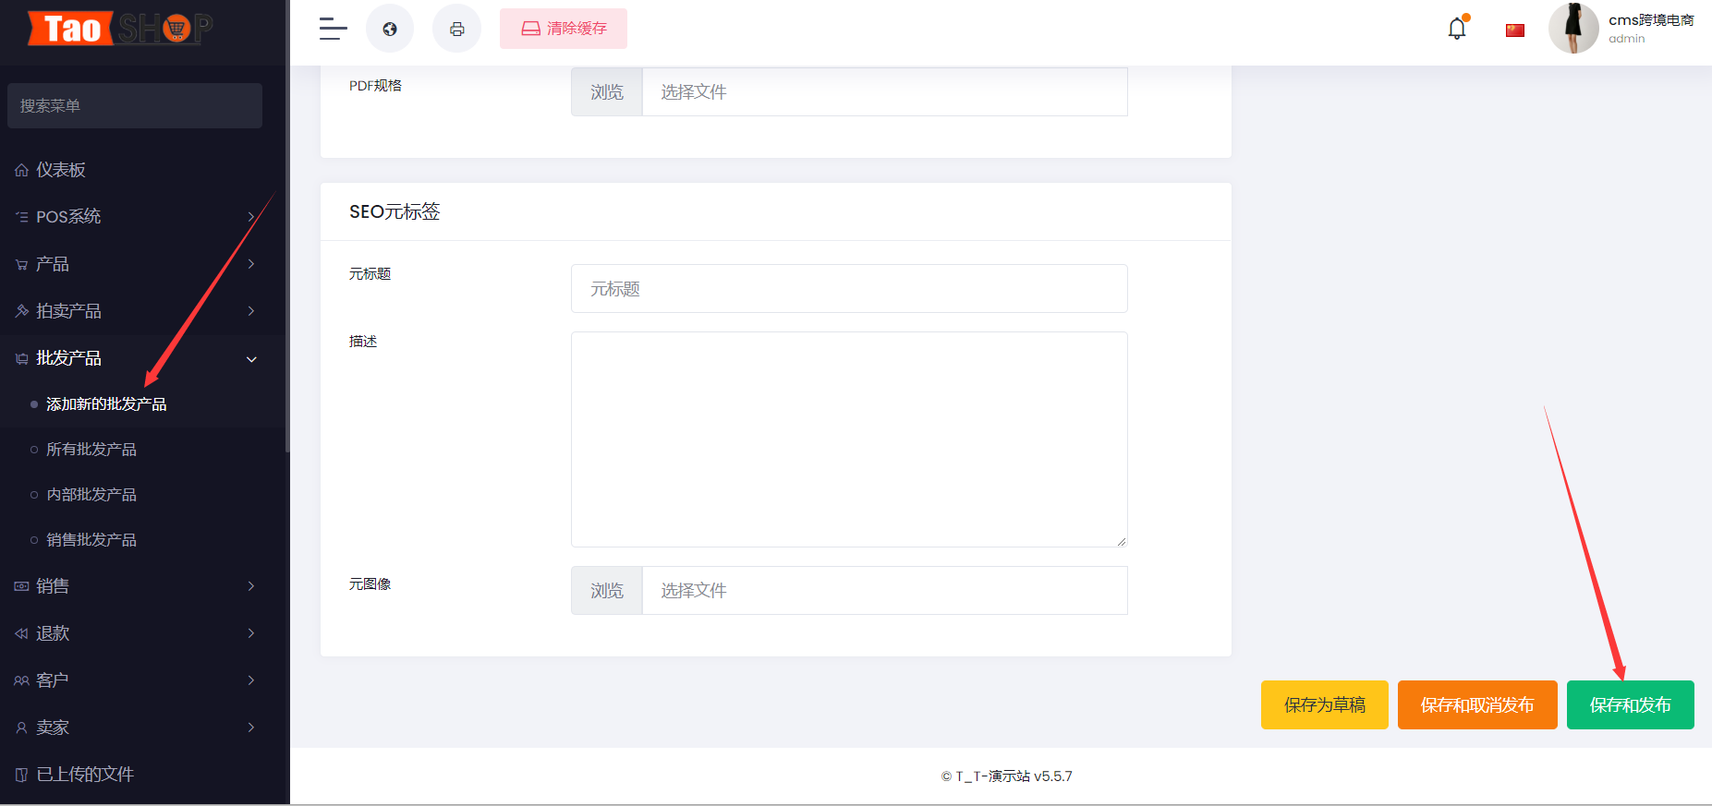Click 浏览 button for 元图像
The image size is (1712, 806).
click(x=607, y=591)
